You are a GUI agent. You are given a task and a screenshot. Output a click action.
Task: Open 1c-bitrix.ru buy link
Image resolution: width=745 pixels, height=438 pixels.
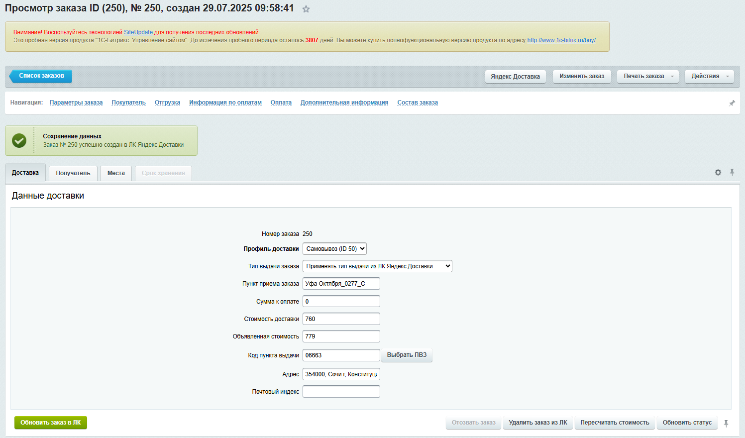[561, 40]
